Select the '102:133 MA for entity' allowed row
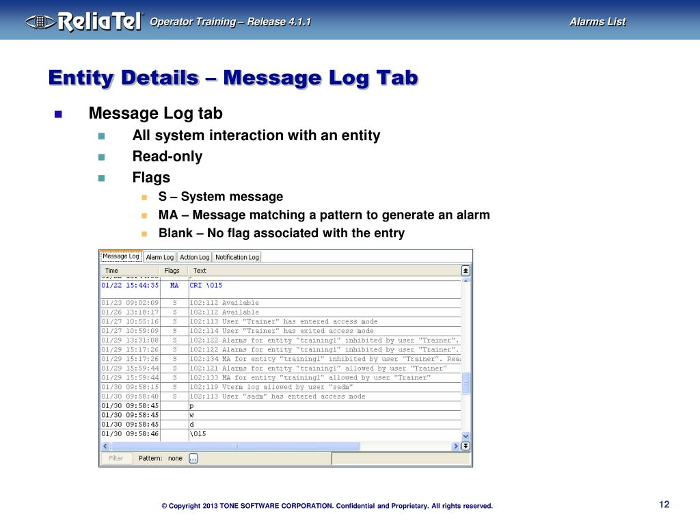Screen dimensions: 700x525 280,377
